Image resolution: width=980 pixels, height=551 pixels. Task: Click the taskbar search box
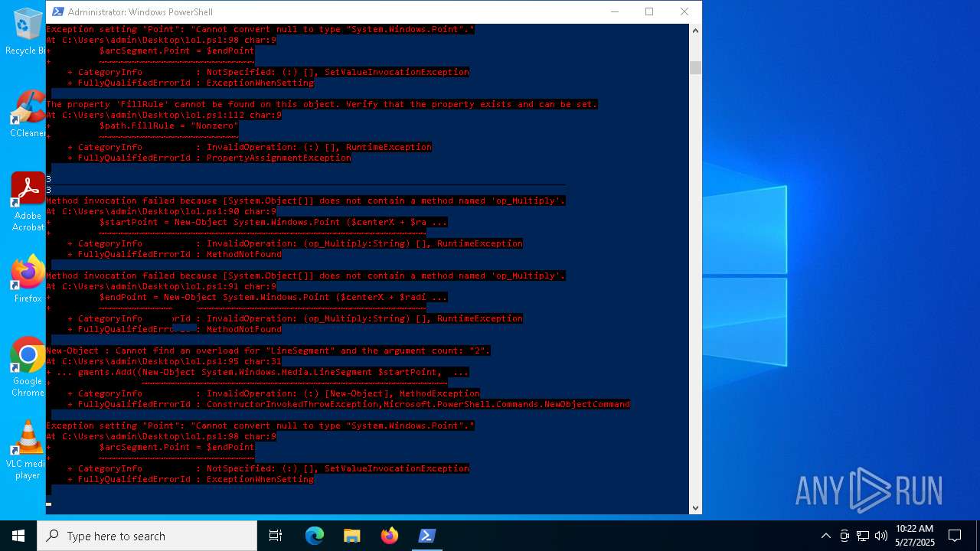click(x=147, y=536)
